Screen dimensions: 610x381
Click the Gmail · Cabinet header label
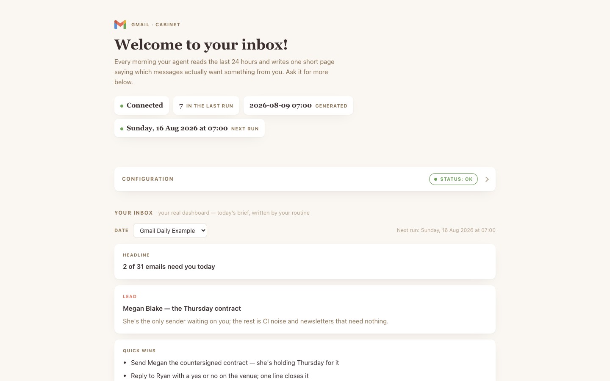coord(156,25)
